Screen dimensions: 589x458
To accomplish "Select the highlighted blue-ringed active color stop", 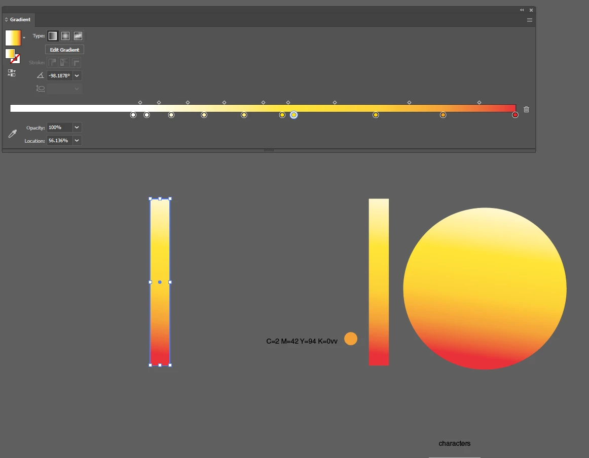I will tap(294, 115).
